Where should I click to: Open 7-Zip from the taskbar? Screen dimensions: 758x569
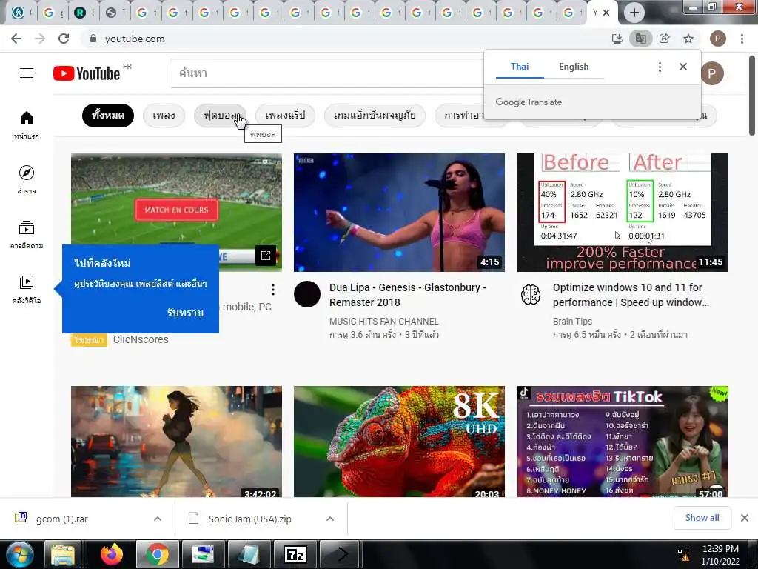click(x=295, y=554)
